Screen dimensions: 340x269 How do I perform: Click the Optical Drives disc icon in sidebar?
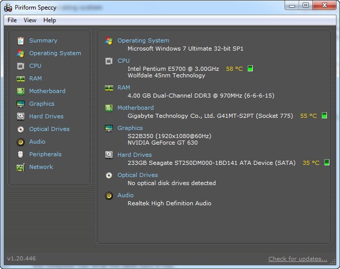21,129
